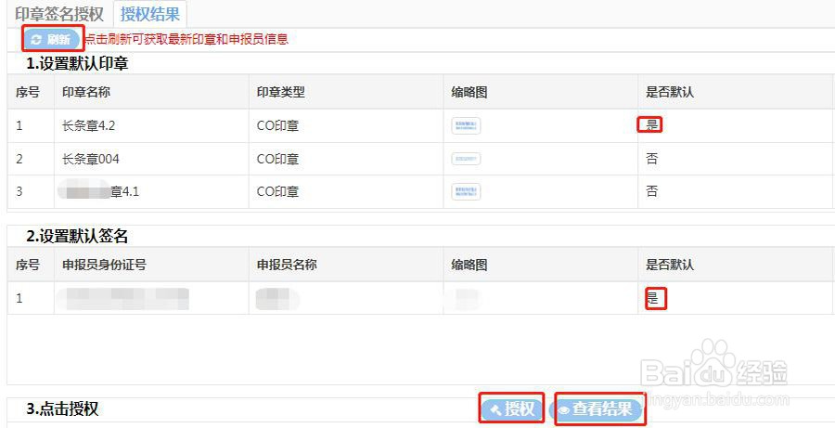The image size is (835, 428).
Task: Click the 授权 button
Action: tap(512, 409)
